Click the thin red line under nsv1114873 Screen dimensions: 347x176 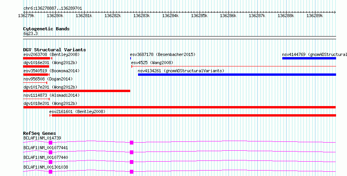[36, 99]
